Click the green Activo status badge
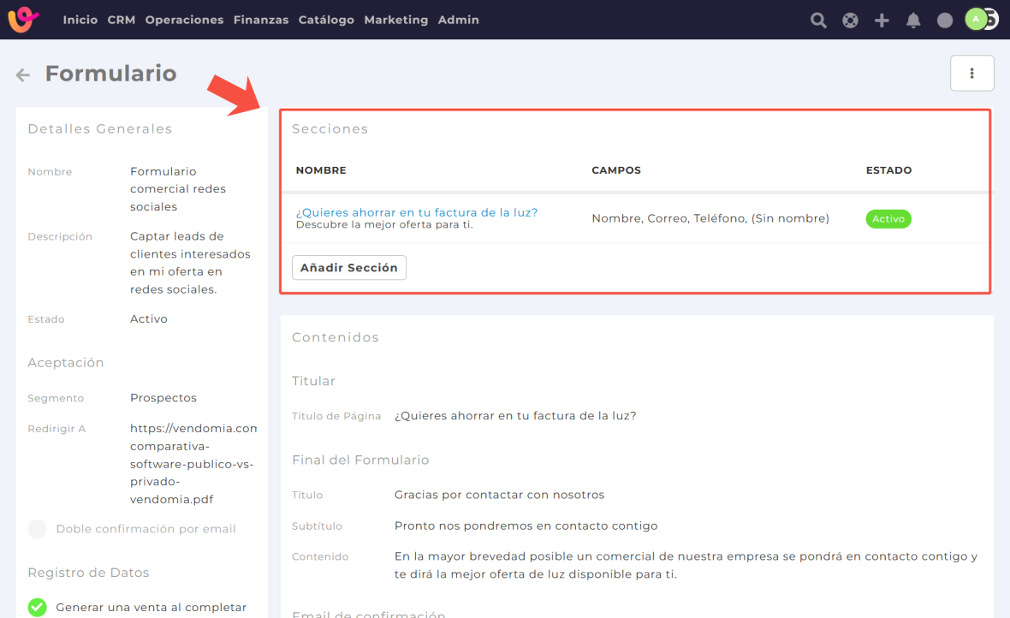 [x=888, y=219]
